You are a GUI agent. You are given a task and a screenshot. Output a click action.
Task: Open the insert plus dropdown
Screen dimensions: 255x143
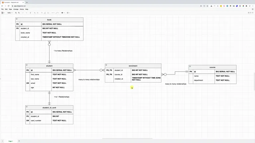click(63, 13)
